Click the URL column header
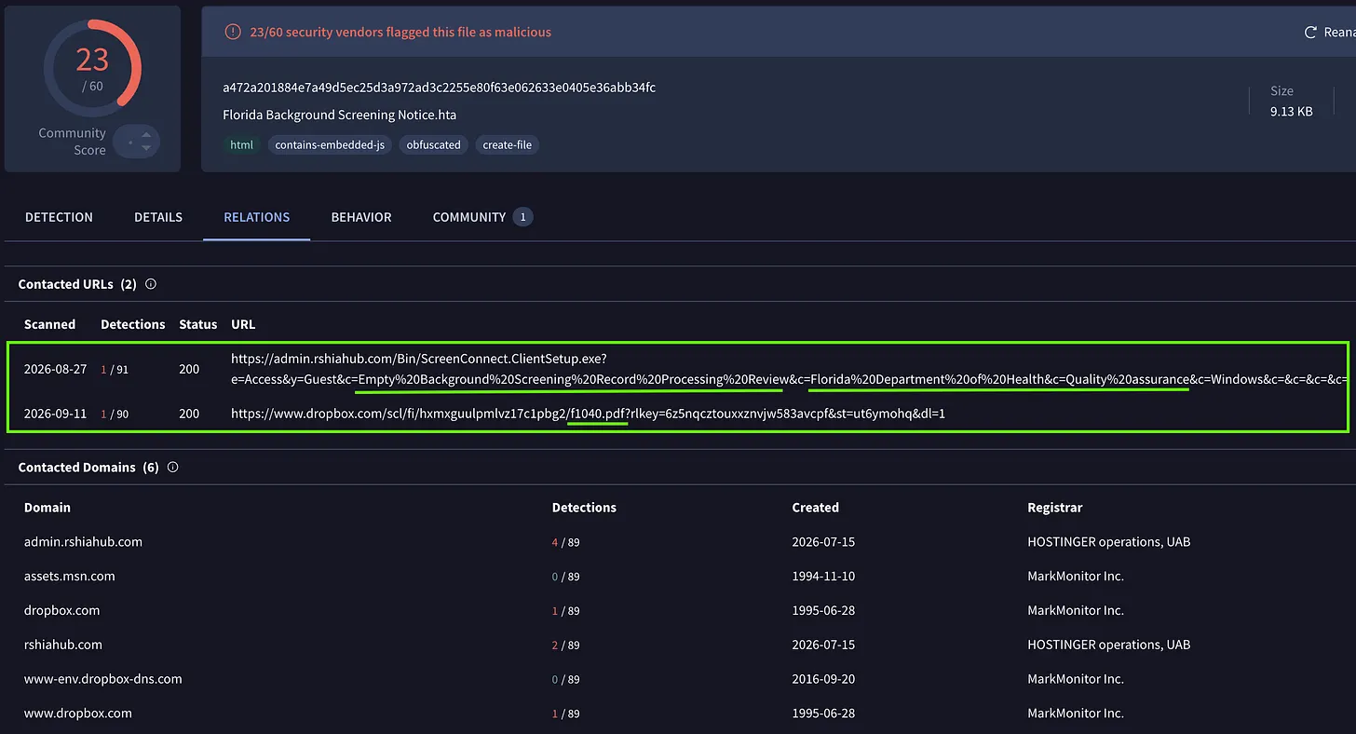The height and width of the screenshot is (734, 1356). (x=243, y=324)
